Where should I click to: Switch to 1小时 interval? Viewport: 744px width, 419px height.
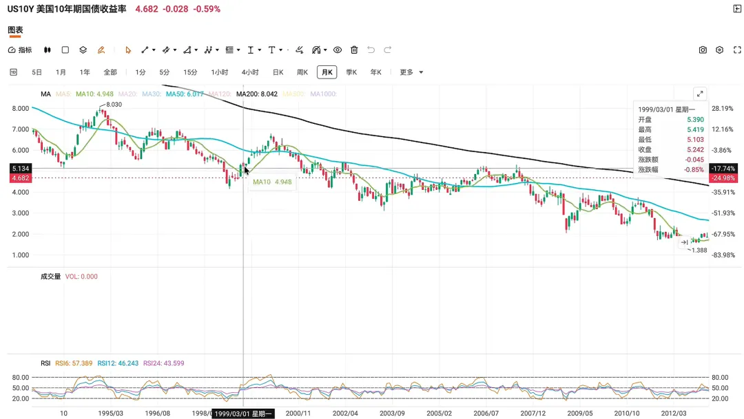click(220, 72)
